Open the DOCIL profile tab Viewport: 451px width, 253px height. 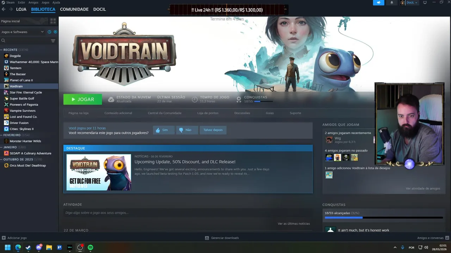click(x=99, y=9)
